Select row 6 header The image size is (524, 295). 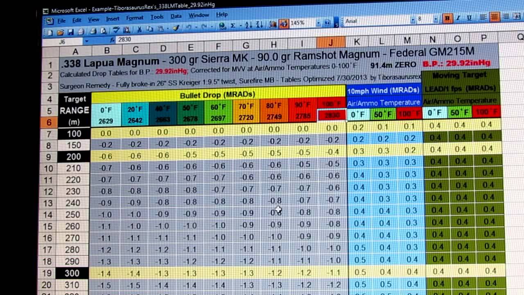pyautogui.click(x=50, y=122)
